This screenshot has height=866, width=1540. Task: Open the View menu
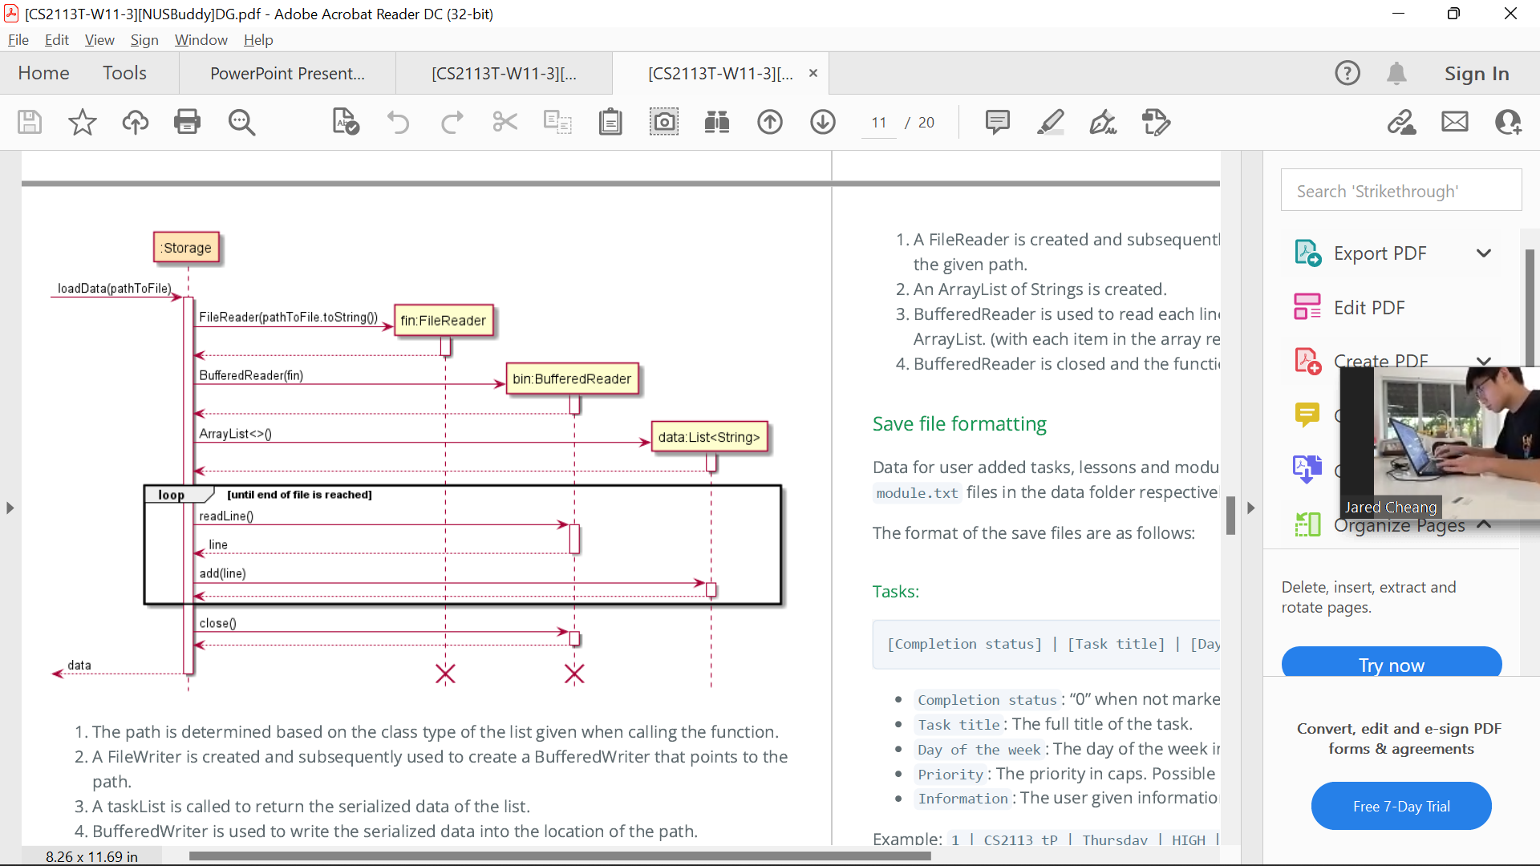coord(99,40)
